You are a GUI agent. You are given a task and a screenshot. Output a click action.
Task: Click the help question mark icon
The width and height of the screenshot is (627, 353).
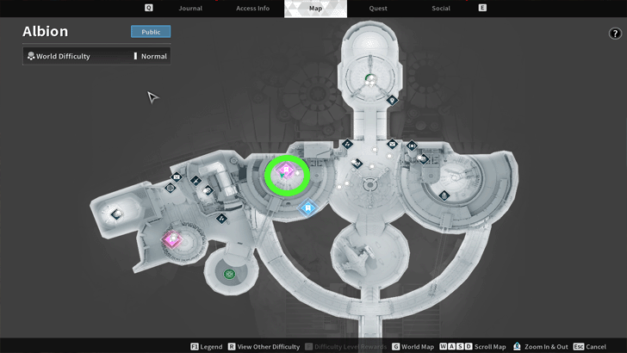(x=615, y=34)
